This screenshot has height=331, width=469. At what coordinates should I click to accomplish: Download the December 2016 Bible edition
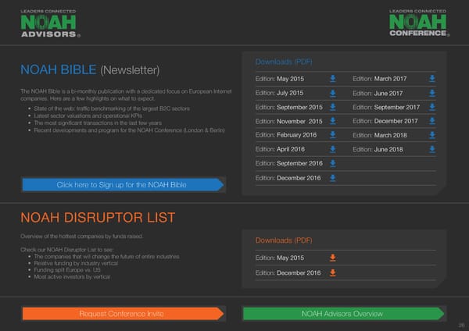coord(333,178)
